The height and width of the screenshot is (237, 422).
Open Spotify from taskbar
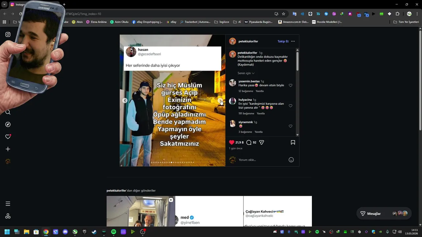[x=113, y=232]
